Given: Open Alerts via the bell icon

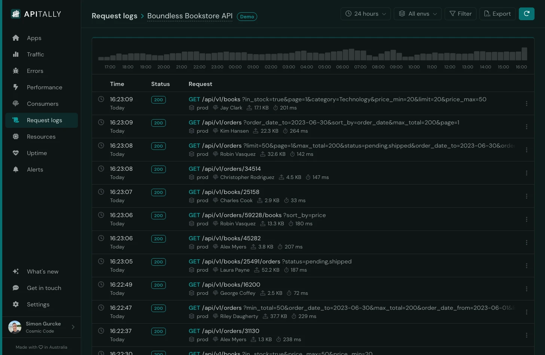Looking at the screenshot, I should pos(15,169).
